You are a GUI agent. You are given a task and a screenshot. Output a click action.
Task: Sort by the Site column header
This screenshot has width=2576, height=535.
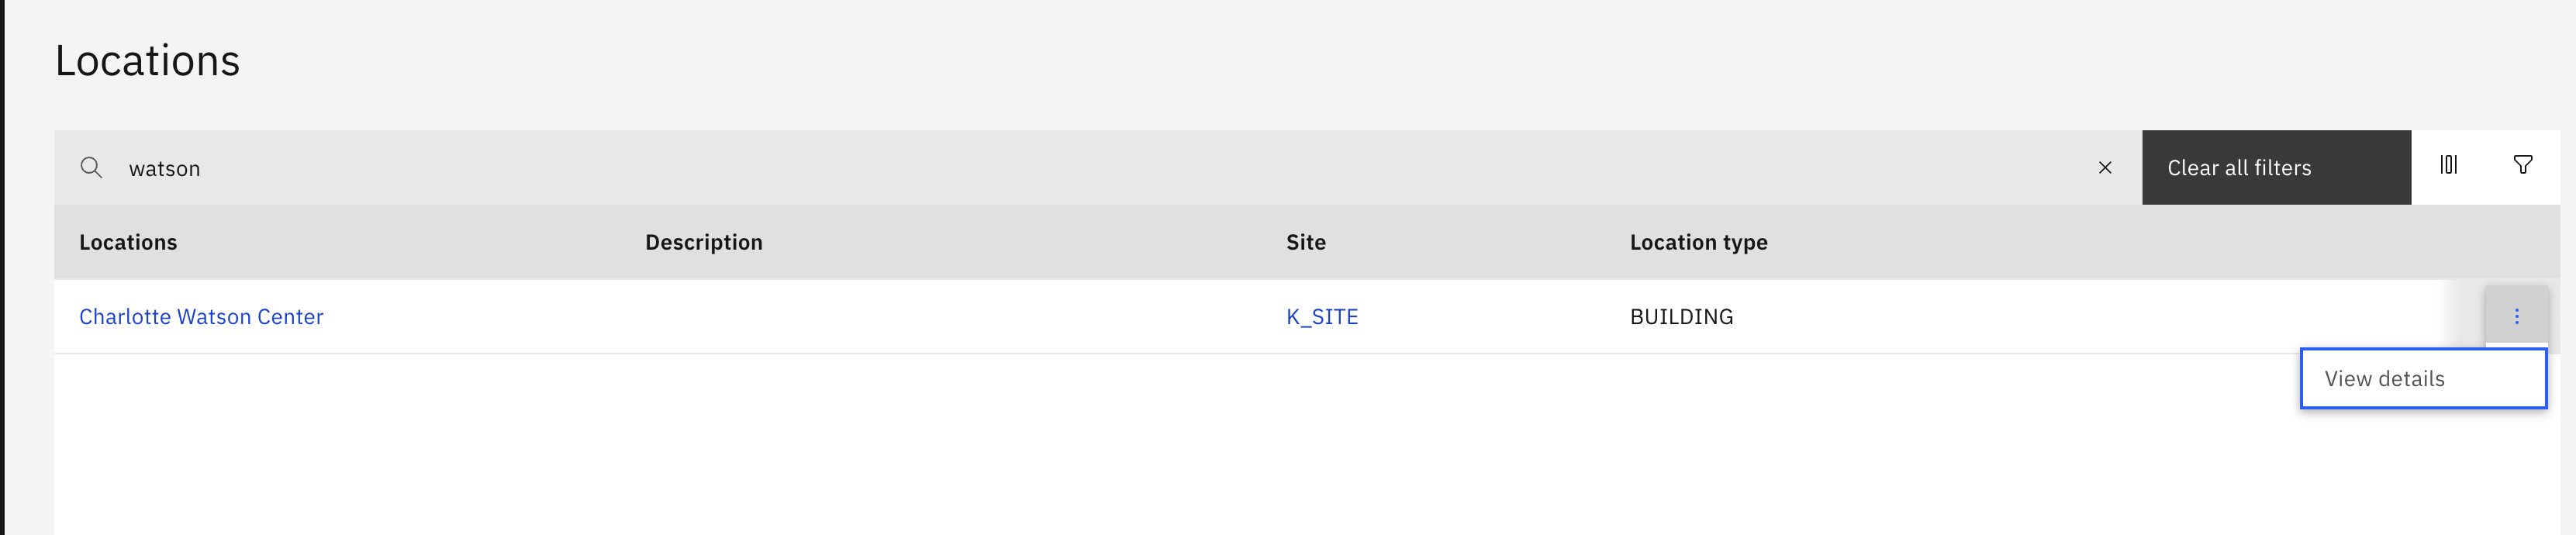coord(1306,242)
